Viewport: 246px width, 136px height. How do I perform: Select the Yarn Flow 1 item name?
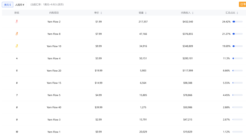(x=54, y=132)
